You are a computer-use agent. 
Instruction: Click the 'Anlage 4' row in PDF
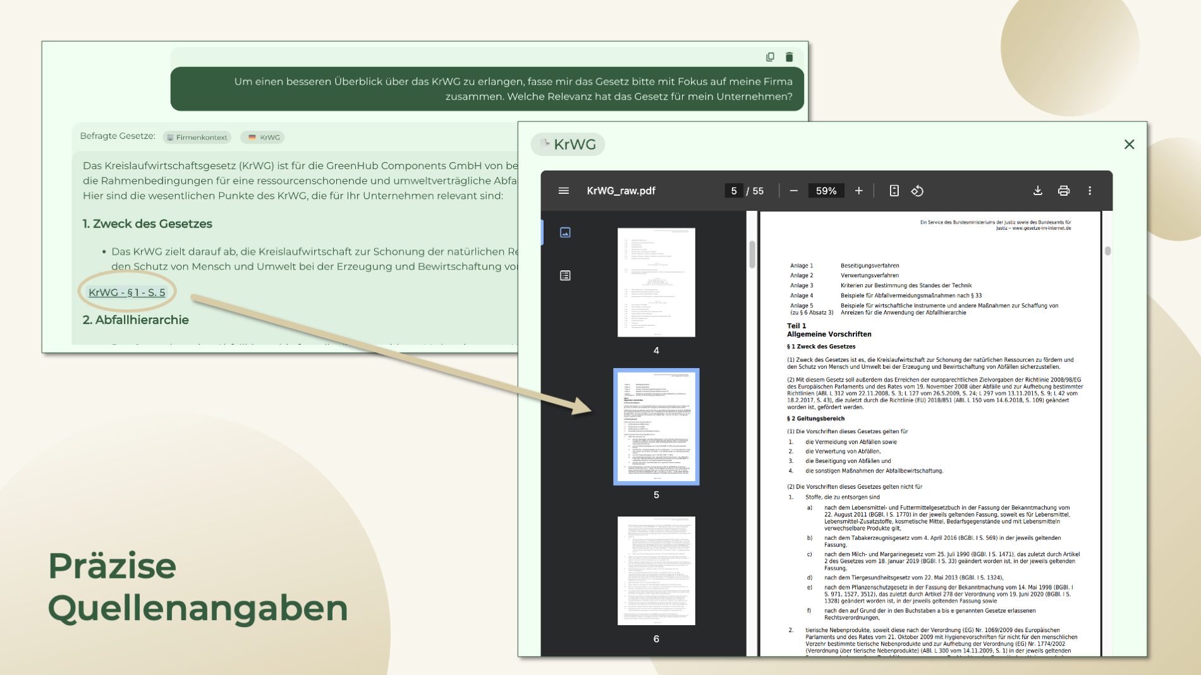(x=886, y=296)
